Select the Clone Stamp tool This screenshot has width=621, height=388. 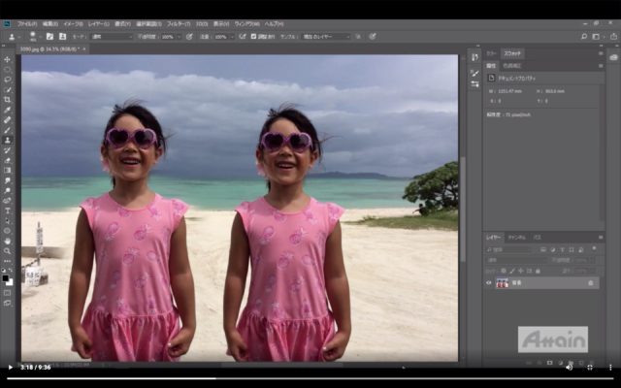point(7,140)
